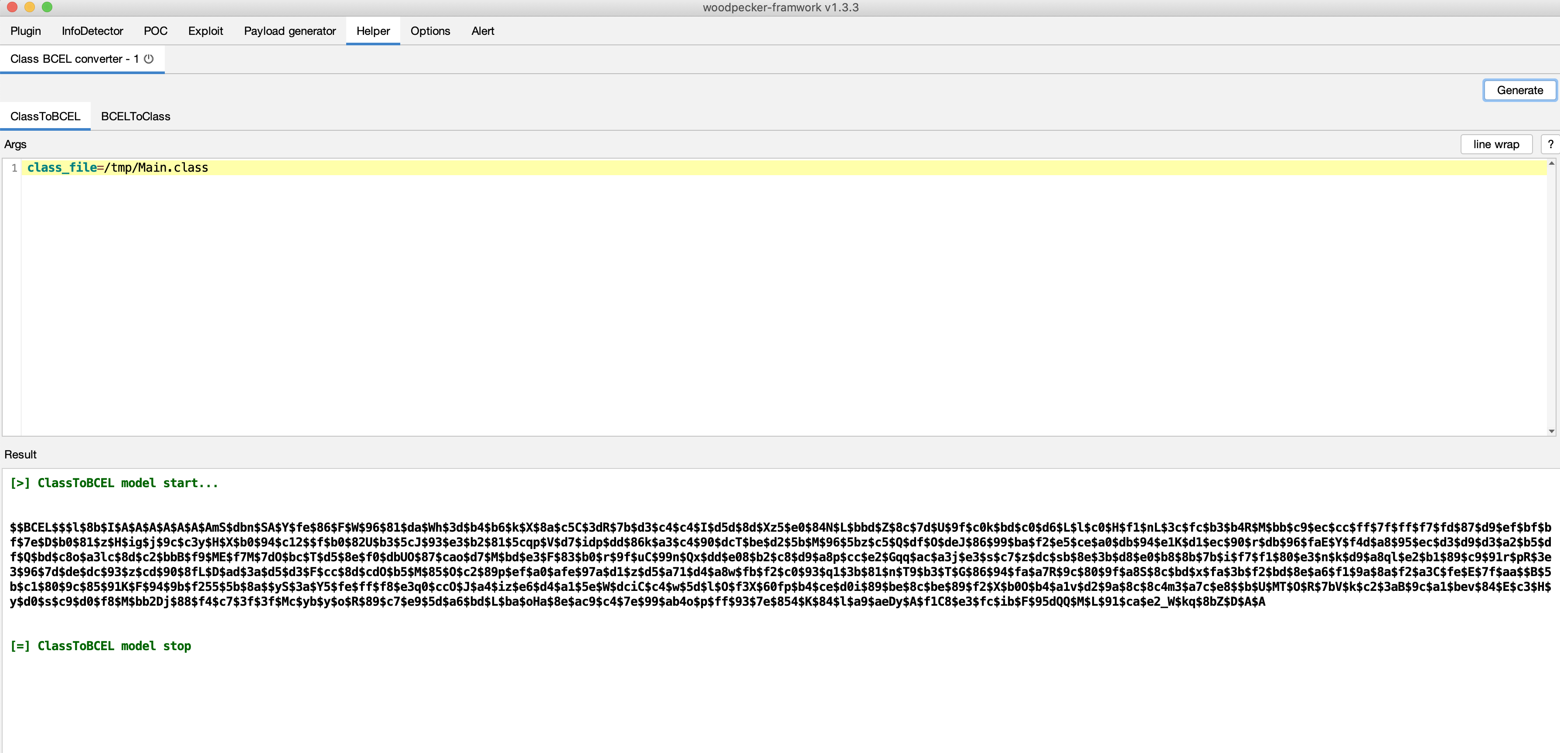Click the yellow minimize window button
Screen dimensions: 1560x753
click(x=29, y=7)
